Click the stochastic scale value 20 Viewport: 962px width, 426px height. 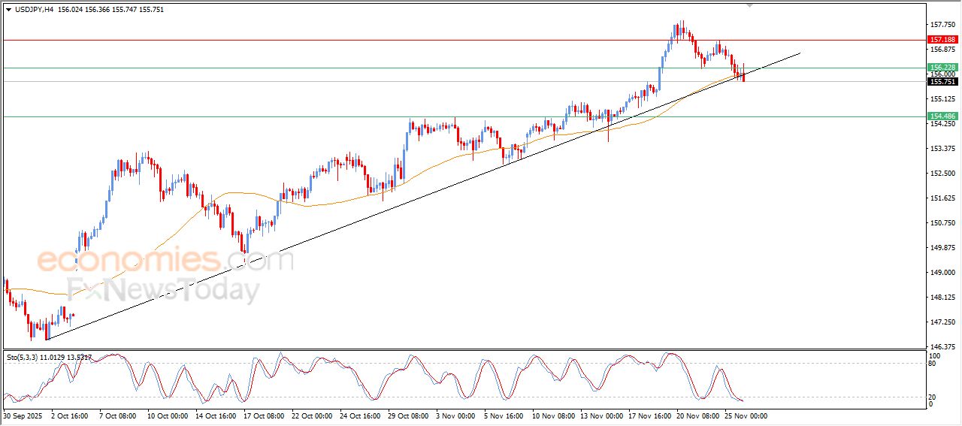point(933,396)
